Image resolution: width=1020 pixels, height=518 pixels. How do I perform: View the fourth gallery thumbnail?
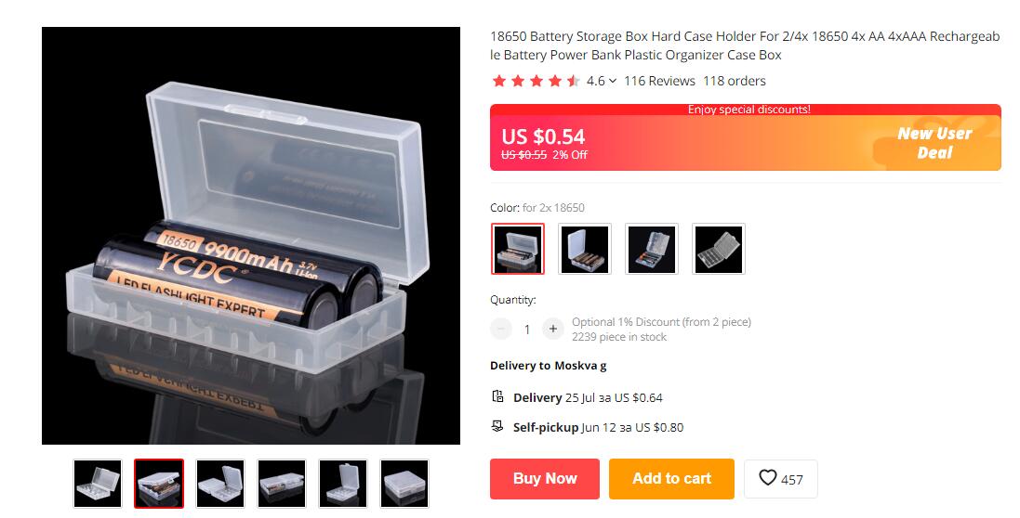click(282, 484)
